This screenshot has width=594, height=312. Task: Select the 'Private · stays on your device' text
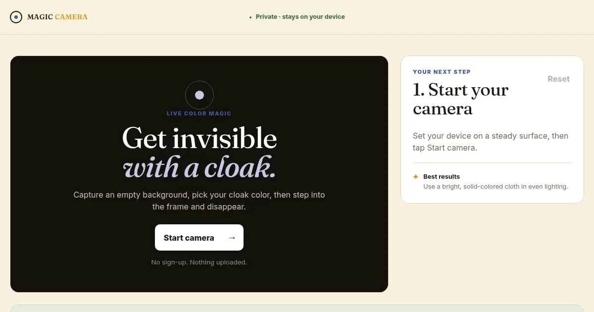click(x=300, y=17)
